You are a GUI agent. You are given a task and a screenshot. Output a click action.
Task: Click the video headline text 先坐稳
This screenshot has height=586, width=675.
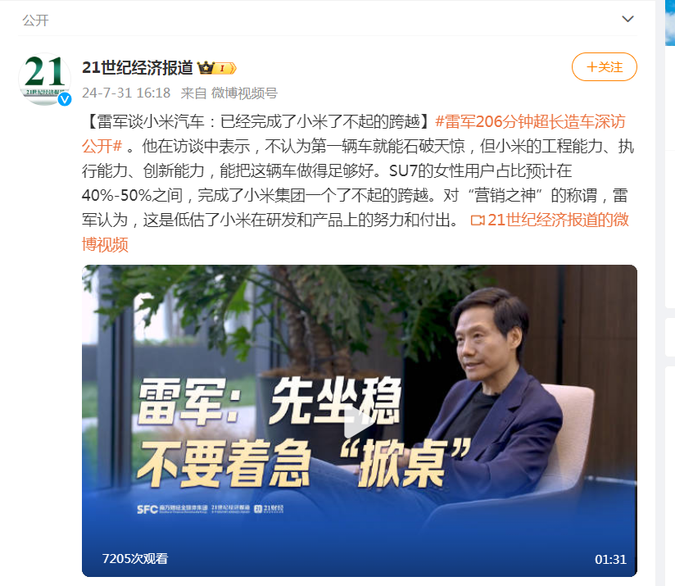pyautogui.click(x=336, y=401)
